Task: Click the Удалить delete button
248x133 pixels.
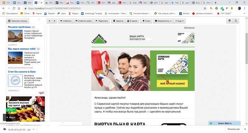Action: coord(118,21)
